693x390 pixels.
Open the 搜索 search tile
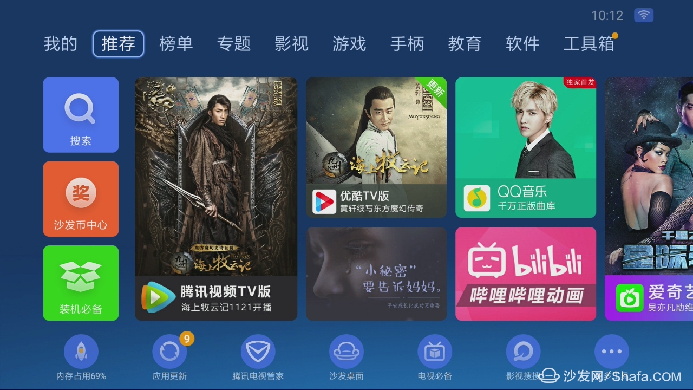pos(81,115)
